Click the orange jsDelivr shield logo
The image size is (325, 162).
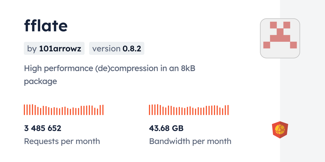[280, 130]
